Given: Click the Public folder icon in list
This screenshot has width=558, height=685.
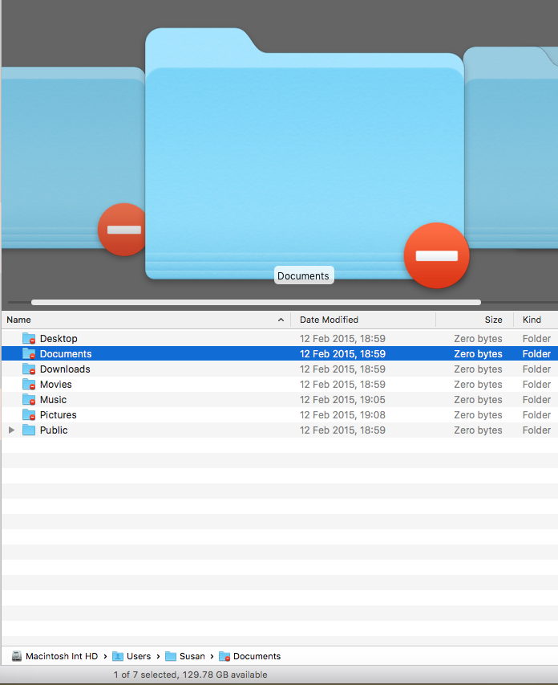Looking at the screenshot, I should pos(29,430).
